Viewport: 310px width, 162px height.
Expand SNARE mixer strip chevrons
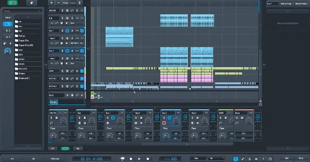click(x=230, y=113)
